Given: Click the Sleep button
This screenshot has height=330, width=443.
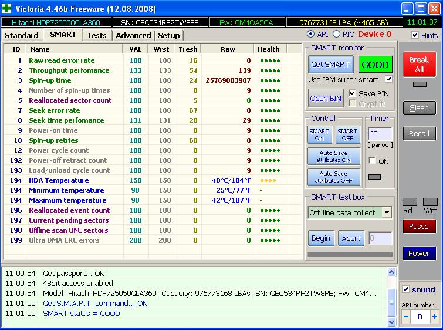Looking at the screenshot, I should 420,107.
